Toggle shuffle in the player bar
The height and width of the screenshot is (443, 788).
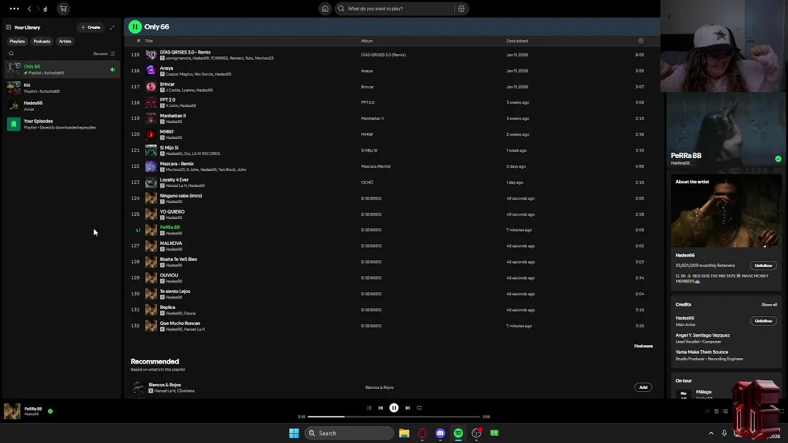tap(369, 408)
